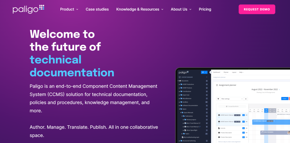Click the Paligo logo inside the app preview
This screenshot has width=290, height=143.
(184, 72)
